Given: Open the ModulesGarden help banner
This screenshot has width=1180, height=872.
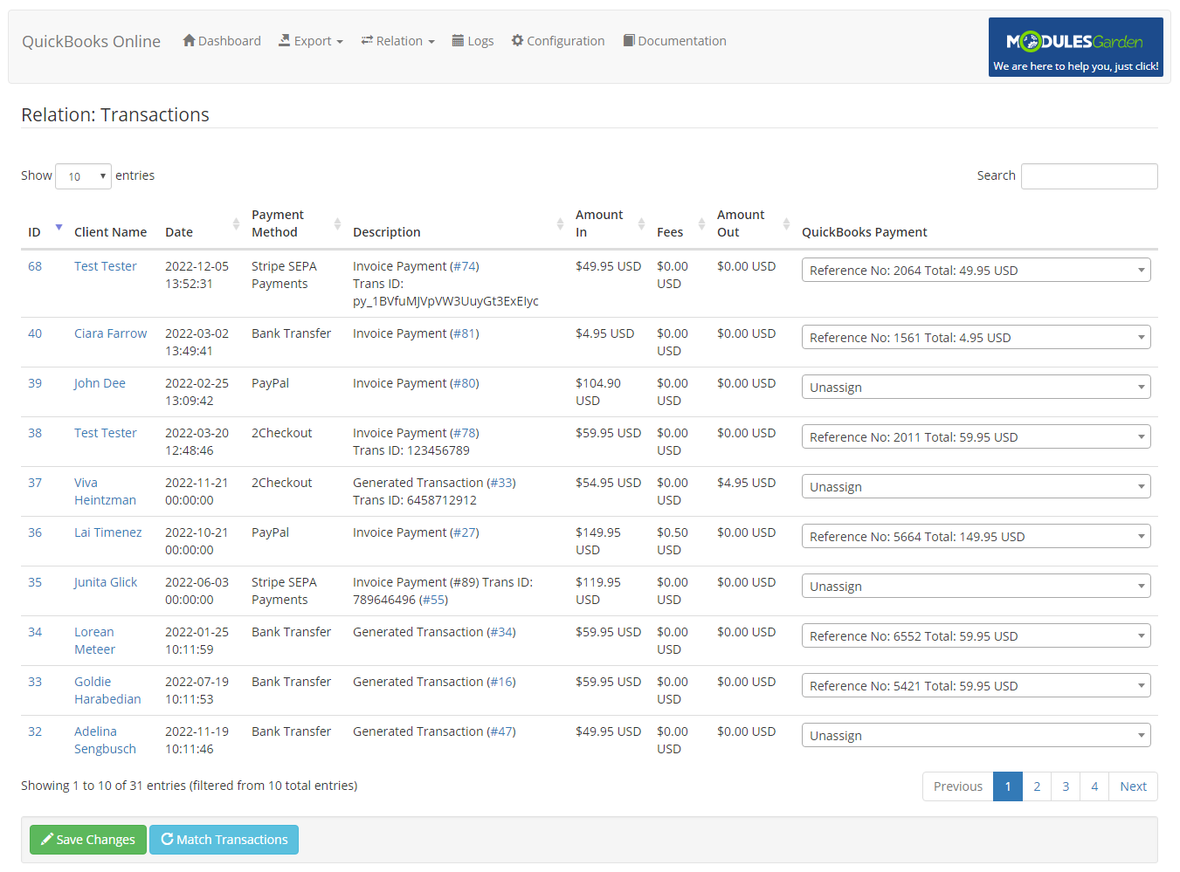Looking at the screenshot, I should click(1075, 47).
